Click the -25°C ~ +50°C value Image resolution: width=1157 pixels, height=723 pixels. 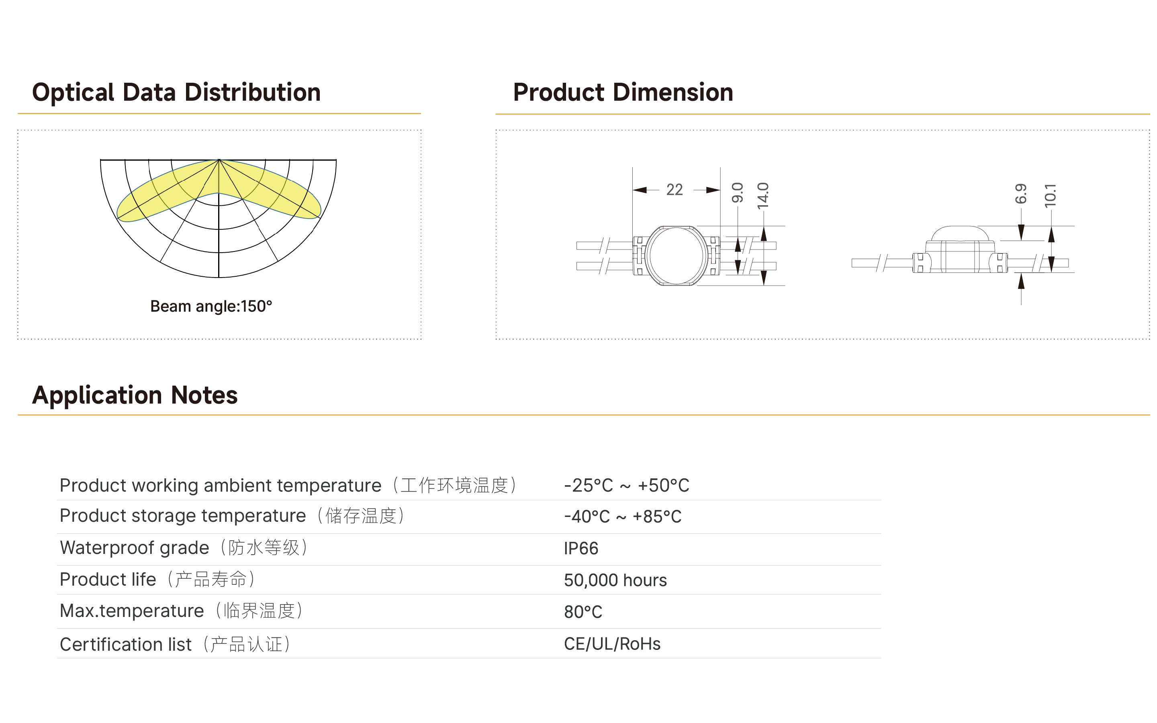coord(626,485)
